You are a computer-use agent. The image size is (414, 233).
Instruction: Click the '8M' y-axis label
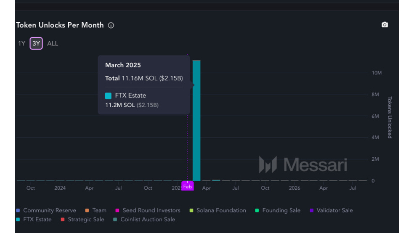click(375, 95)
